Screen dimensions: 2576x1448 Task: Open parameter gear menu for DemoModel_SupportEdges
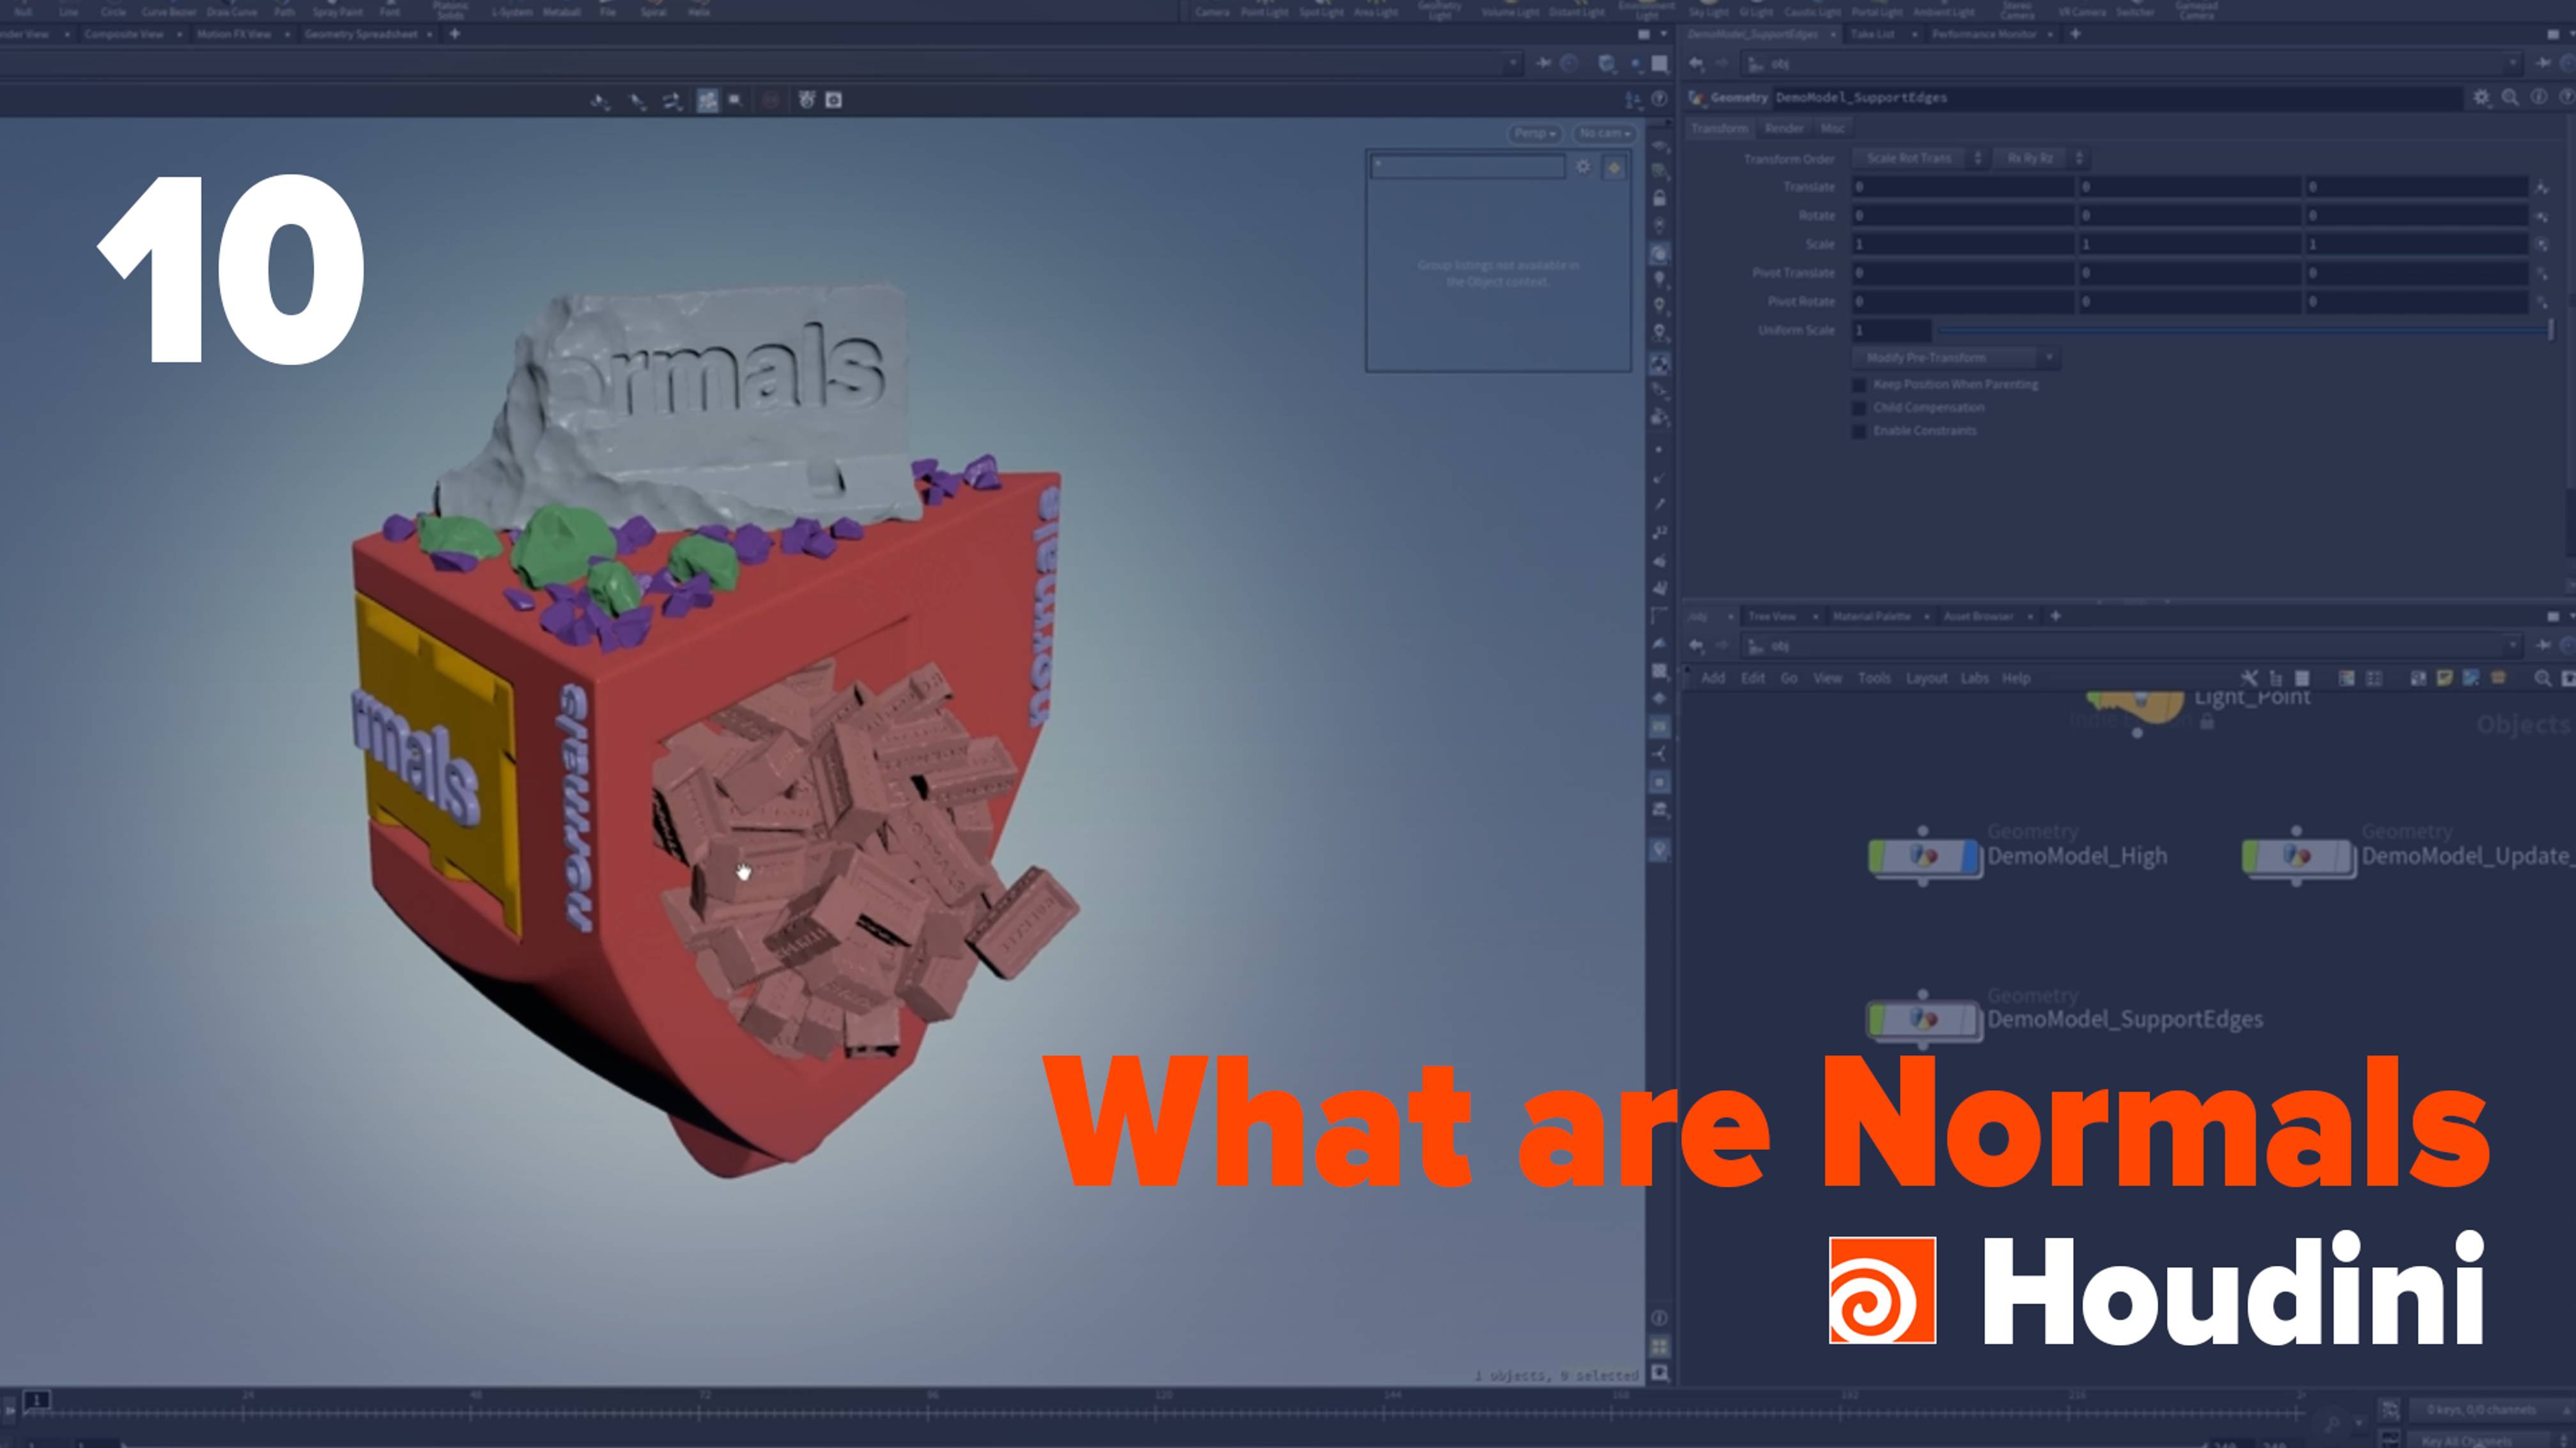point(2482,97)
